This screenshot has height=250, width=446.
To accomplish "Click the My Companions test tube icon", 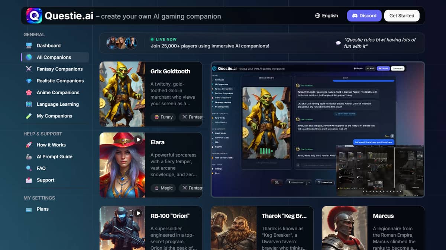I will pyautogui.click(x=29, y=116).
